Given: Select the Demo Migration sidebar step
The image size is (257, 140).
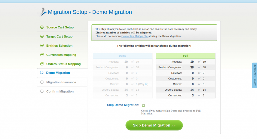Looking at the screenshot, I should [x=58, y=73].
